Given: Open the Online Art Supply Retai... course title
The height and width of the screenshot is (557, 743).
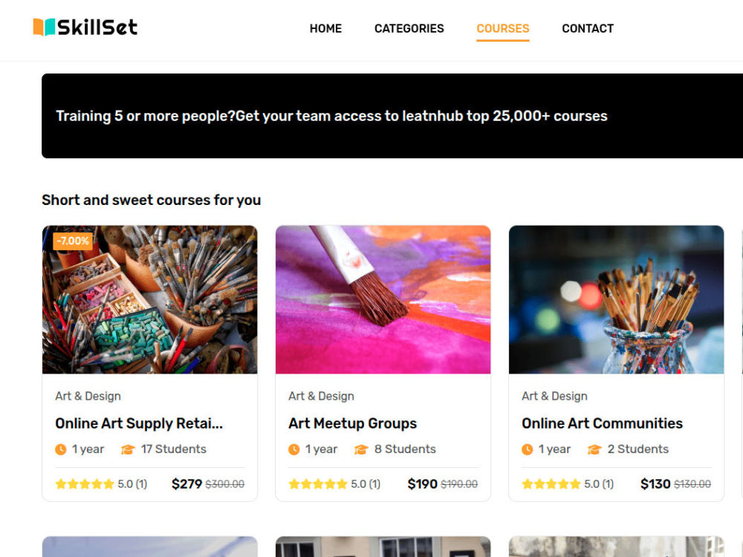Looking at the screenshot, I should pos(139,423).
